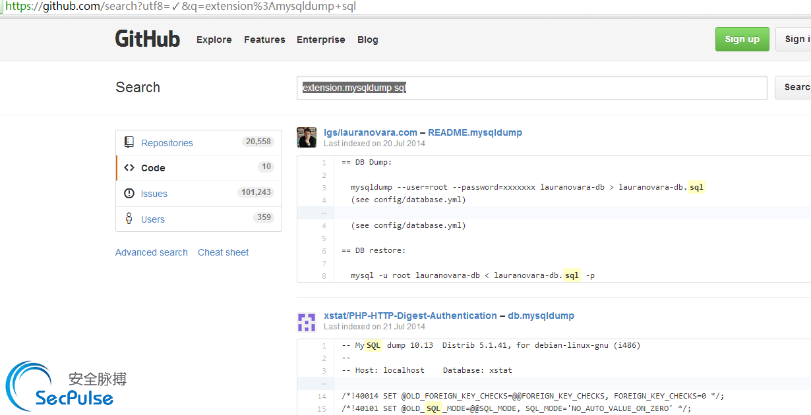Open xstat identicon avatar
811x415 pixels.
point(307,321)
